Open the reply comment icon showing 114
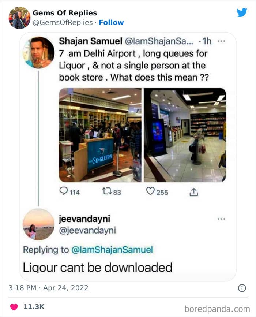The height and width of the screenshot is (317, 256). [x=64, y=191]
